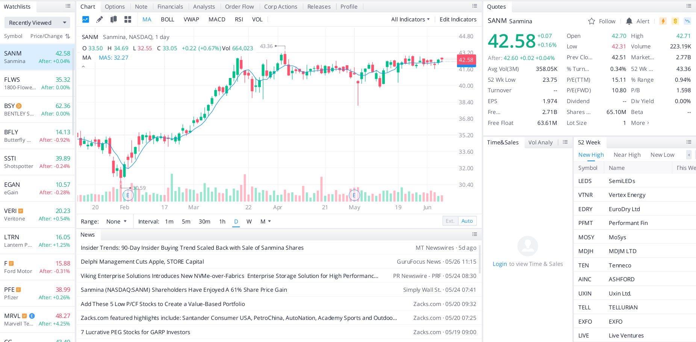Viewport: 696px width, 342px height.
Task: Open the Financials tab
Action: 170,6
